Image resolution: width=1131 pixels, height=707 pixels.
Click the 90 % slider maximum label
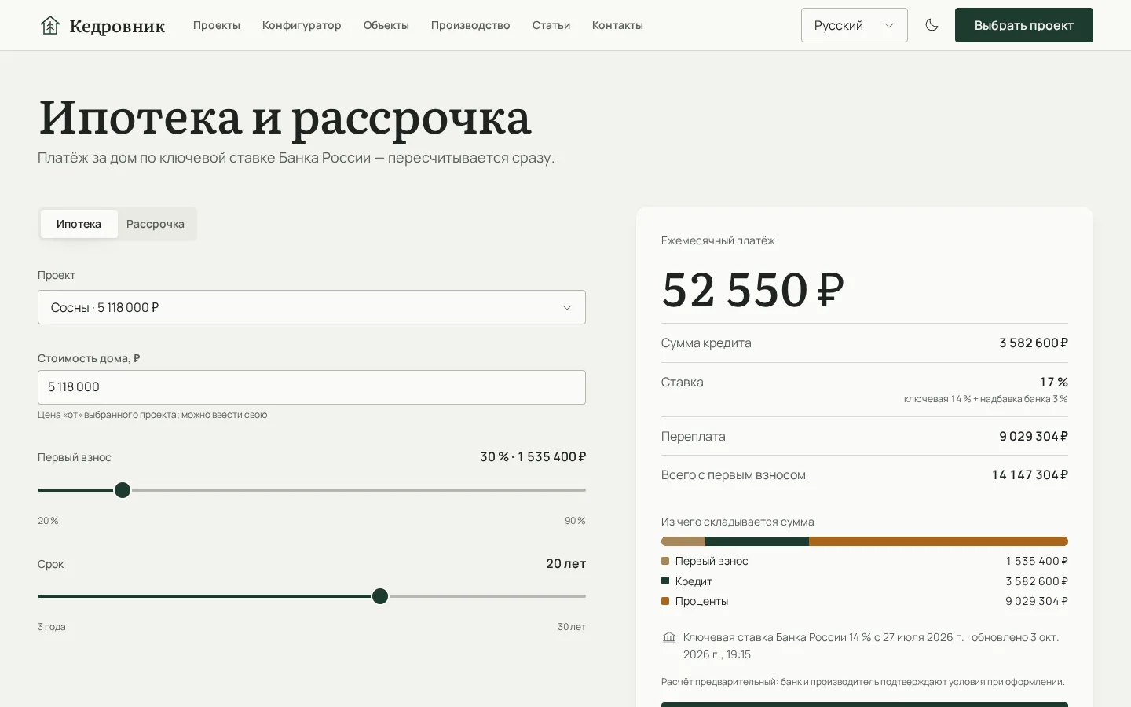pyautogui.click(x=575, y=521)
